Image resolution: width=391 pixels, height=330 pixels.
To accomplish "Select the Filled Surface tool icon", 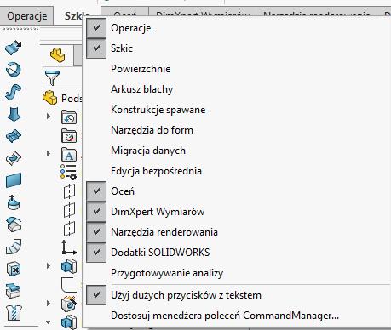I will pyautogui.click(x=14, y=158).
